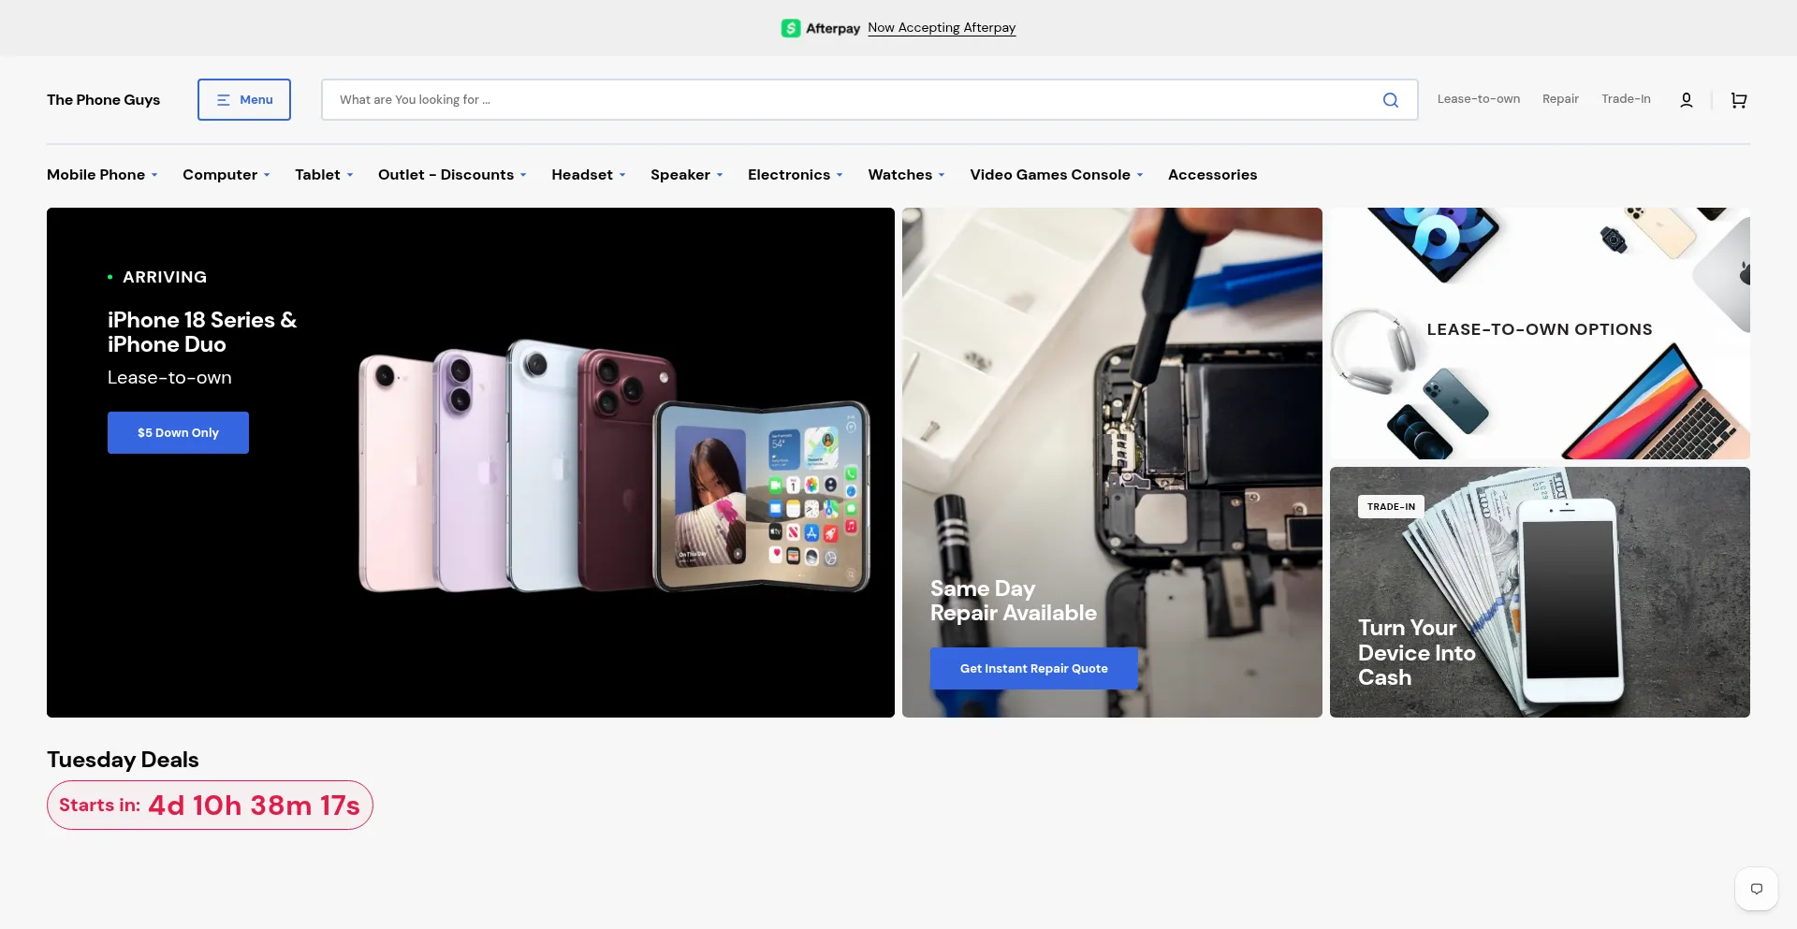Viewport: 1797px width, 929px height.
Task: Open the chat bubble widget
Action: [1757, 889]
